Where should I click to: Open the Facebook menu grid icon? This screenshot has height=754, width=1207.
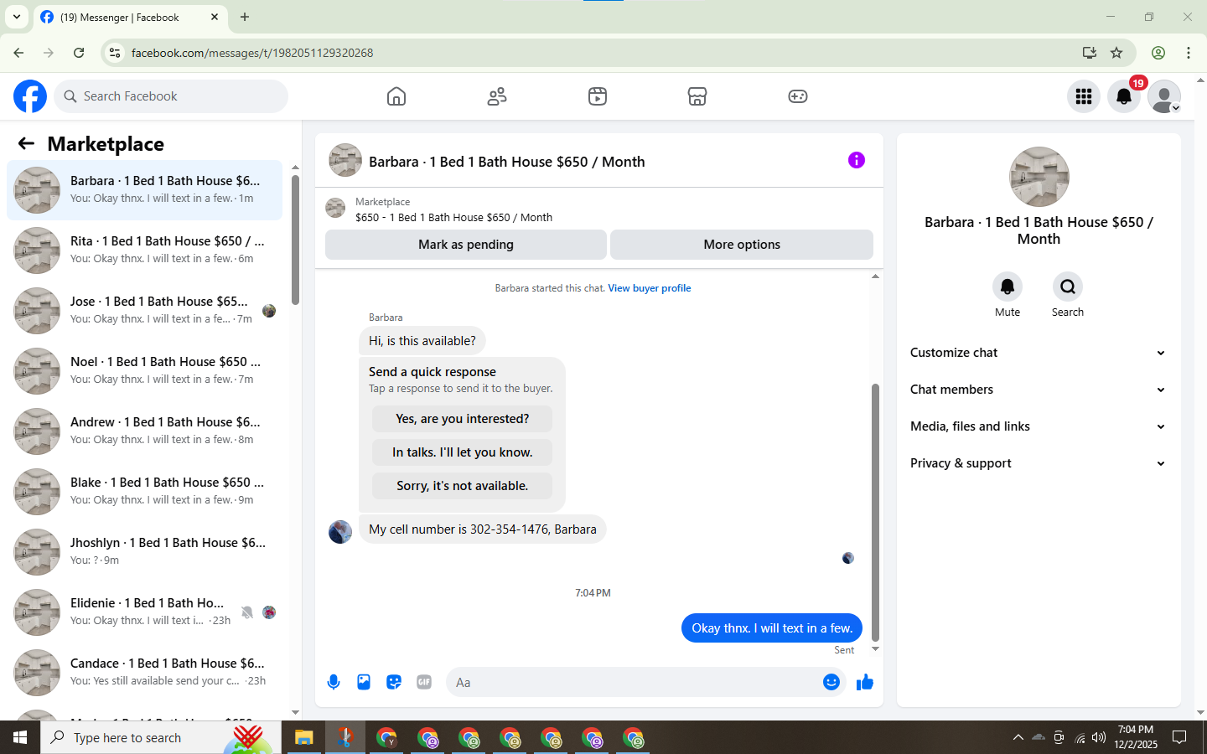[x=1084, y=96]
